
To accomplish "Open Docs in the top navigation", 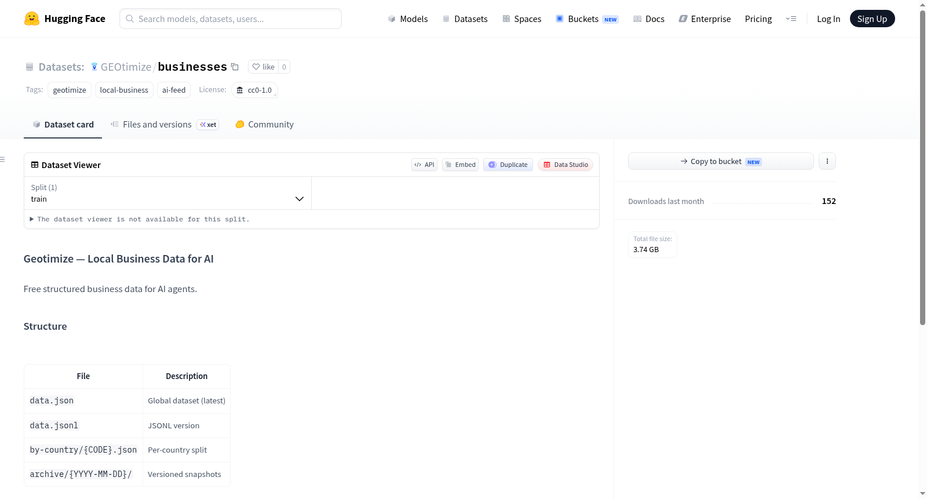I will (x=649, y=19).
